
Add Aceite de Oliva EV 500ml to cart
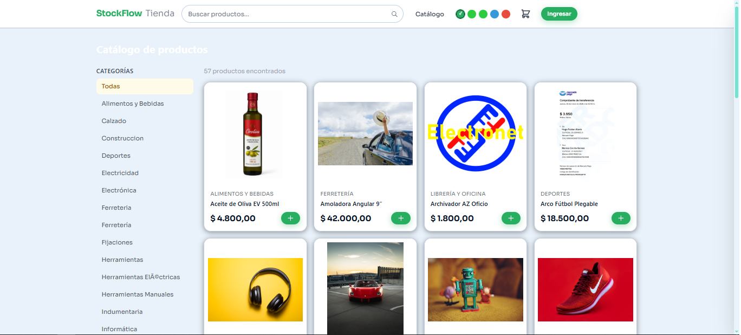[290, 218]
